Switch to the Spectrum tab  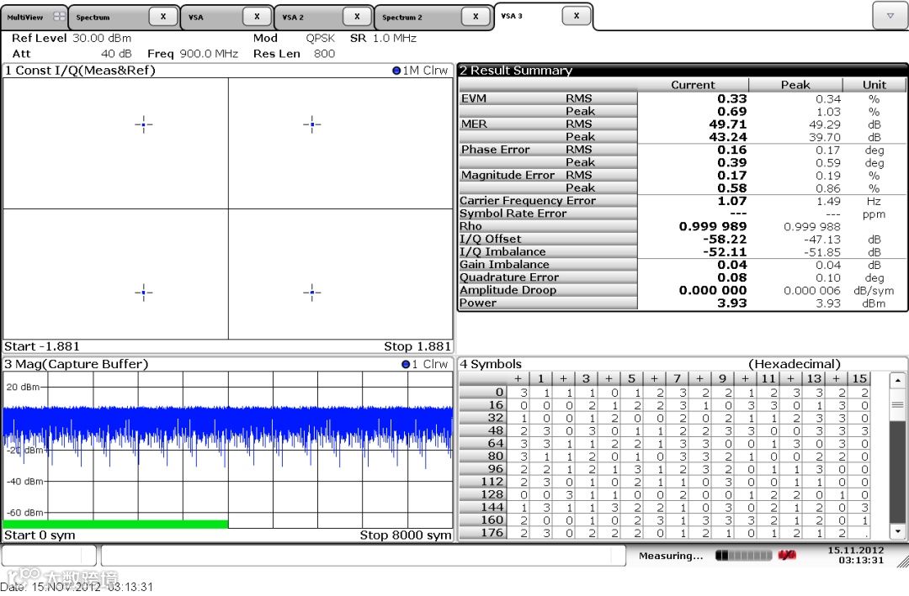[x=109, y=18]
